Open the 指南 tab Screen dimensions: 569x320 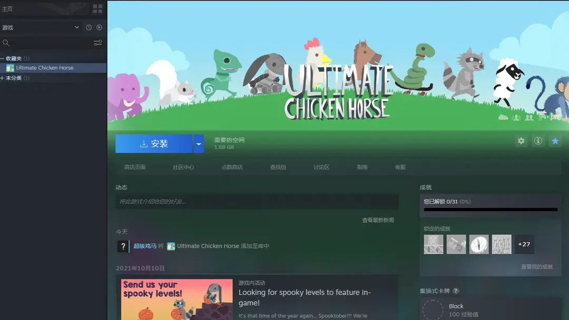click(x=362, y=167)
